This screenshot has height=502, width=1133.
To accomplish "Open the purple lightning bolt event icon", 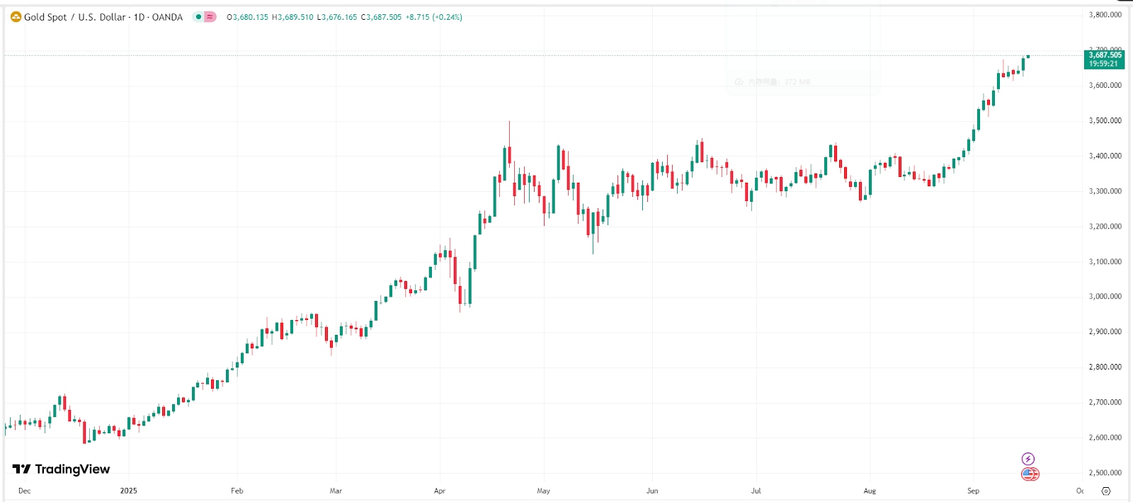I will point(1028,459).
